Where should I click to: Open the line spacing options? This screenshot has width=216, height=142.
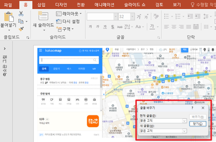207,17
